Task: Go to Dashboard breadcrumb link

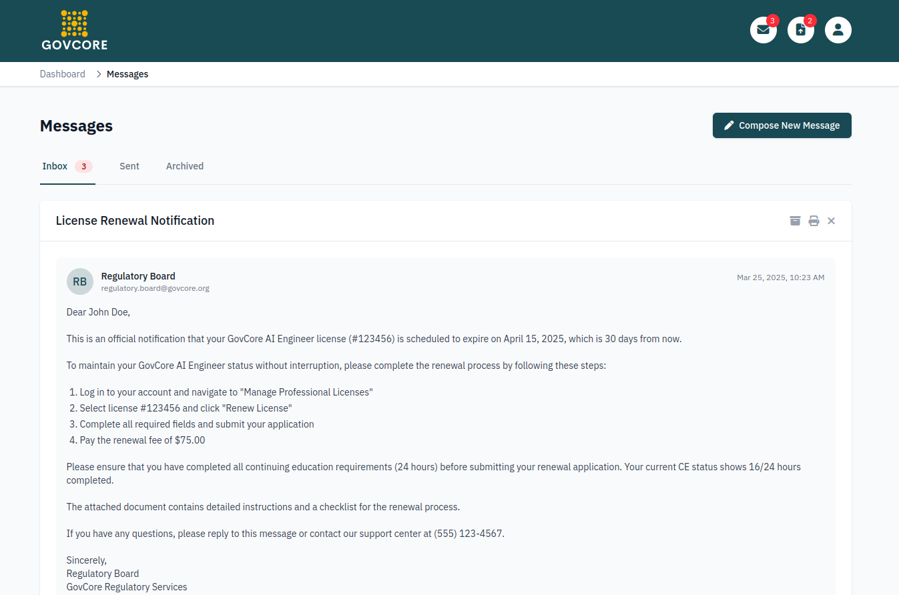Action: 63,74
